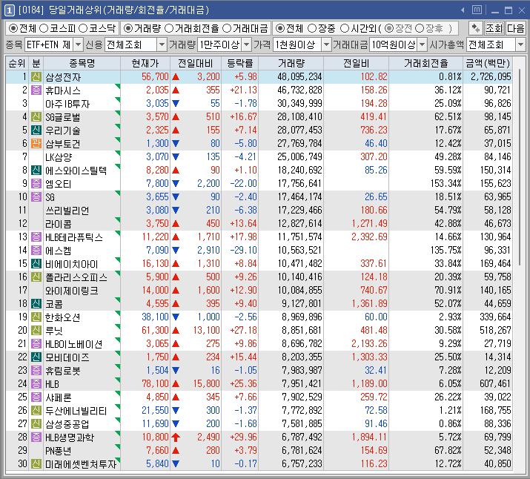Open the 신용 전체조회 dropdown
The height and width of the screenshot is (479, 530).
pyautogui.click(x=162, y=44)
